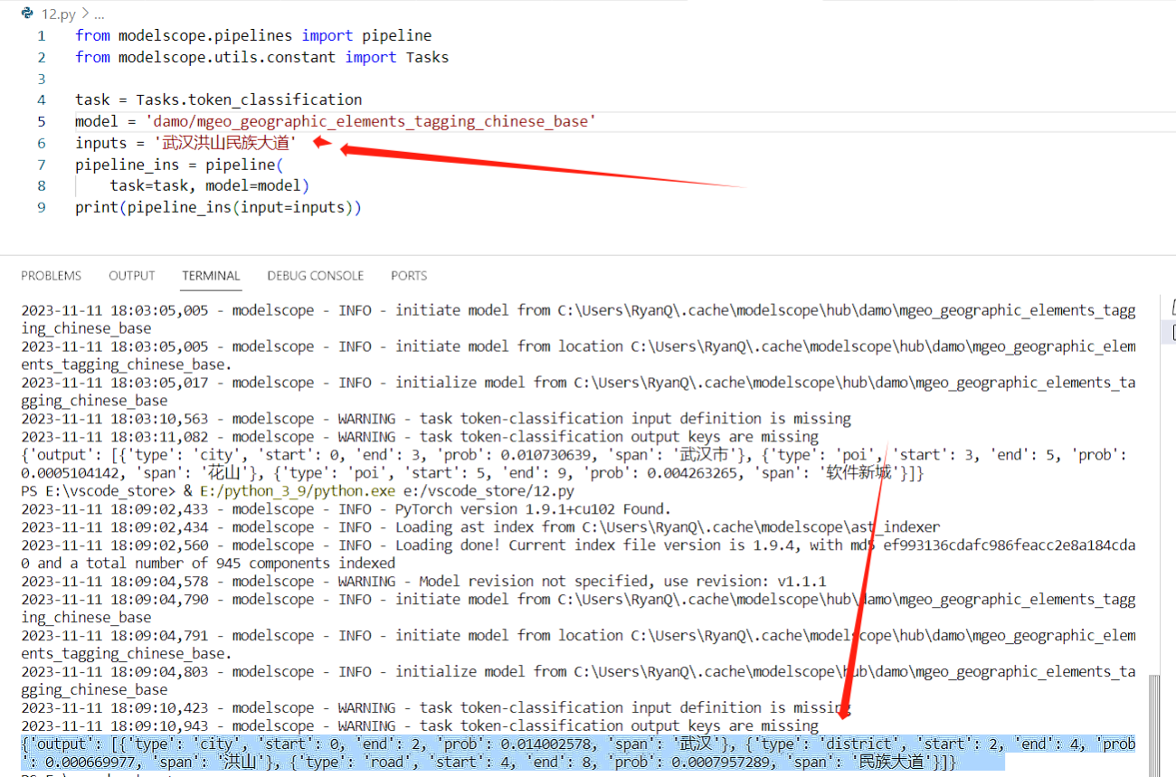Click the breadcrumb ellipsis after 12.py
This screenshot has width=1176, height=777.
pos(98,14)
